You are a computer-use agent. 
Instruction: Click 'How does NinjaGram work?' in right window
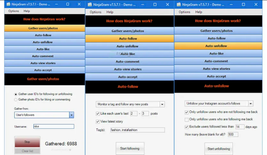(x=218, y=21)
